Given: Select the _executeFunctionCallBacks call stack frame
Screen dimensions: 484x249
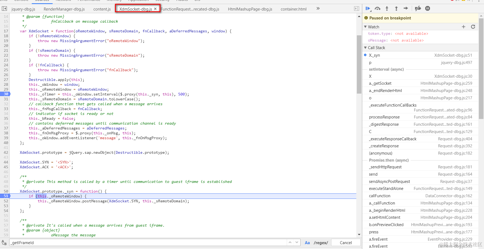Looking at the screenshot, I should click(420, 108).
